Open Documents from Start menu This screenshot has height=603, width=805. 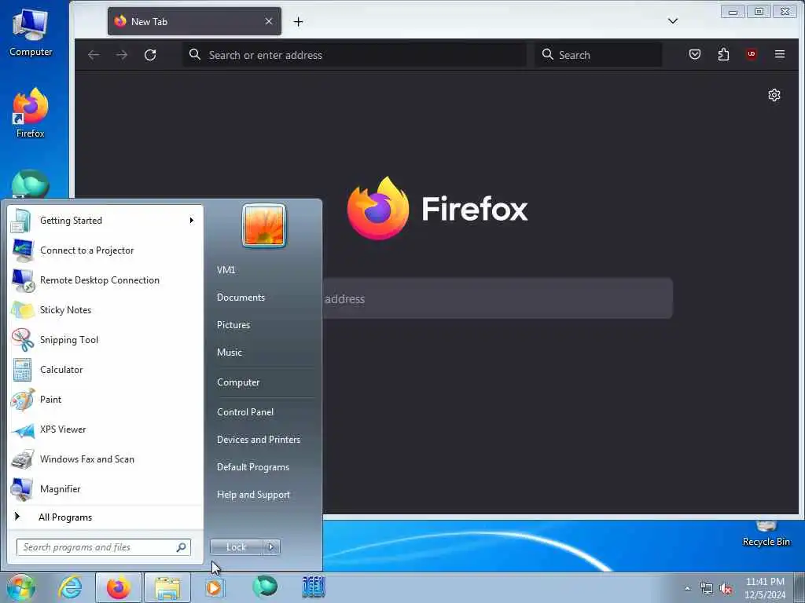click(x=241, y=298)
